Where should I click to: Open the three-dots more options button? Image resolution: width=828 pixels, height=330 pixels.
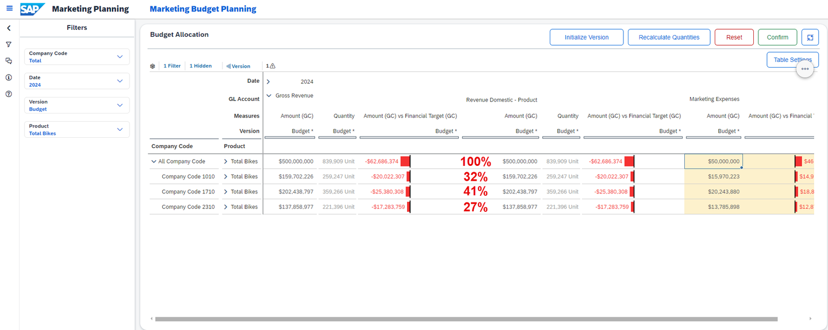[805, 69]
